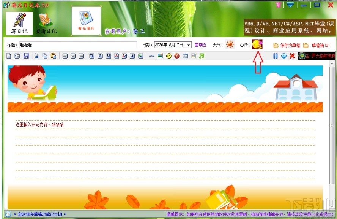Align text to the left
Viewport: 337px width, 219px height.
coord(65,56)
